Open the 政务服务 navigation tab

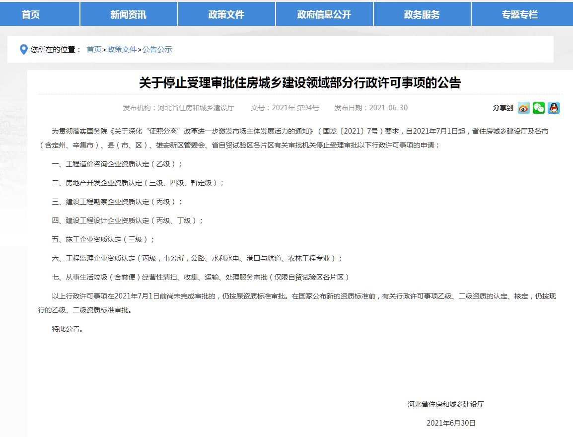422,14
